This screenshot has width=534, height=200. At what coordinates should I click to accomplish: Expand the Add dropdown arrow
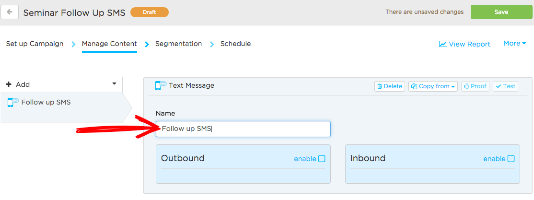[x=115, y=84]
